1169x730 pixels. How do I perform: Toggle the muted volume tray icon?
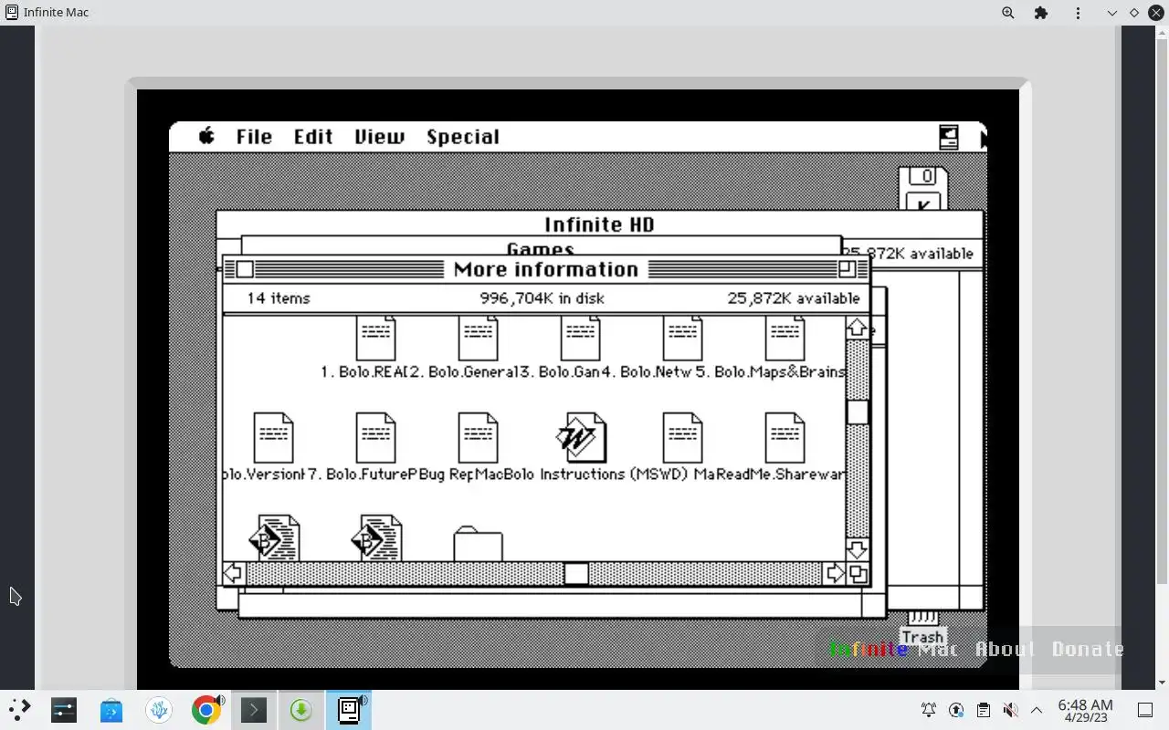click(x=1010, y=709)
